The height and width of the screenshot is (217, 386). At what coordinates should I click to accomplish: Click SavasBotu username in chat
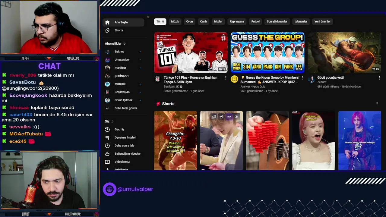(23, 82)
